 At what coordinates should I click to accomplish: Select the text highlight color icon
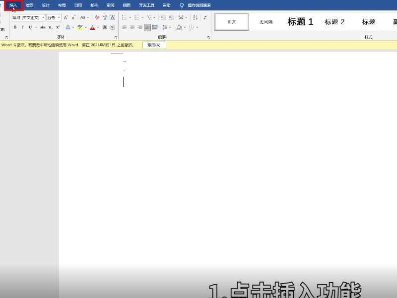(80, 27)
